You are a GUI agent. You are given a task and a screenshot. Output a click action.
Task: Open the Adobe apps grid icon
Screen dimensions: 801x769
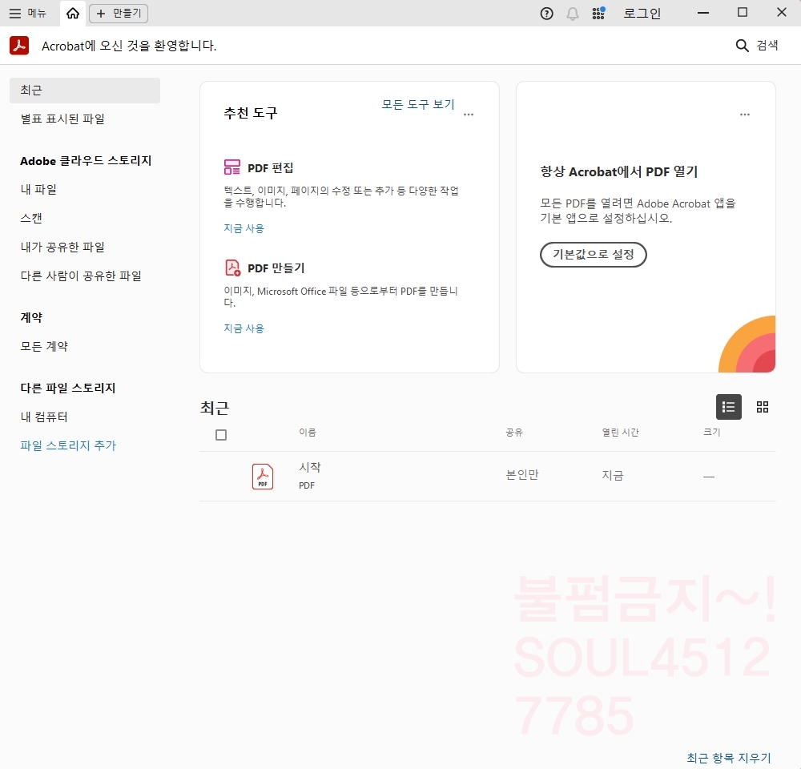click(598, 13)
